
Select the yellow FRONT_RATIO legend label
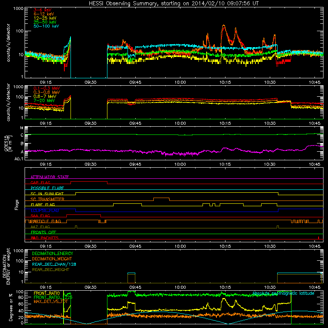tap(47, 293)
